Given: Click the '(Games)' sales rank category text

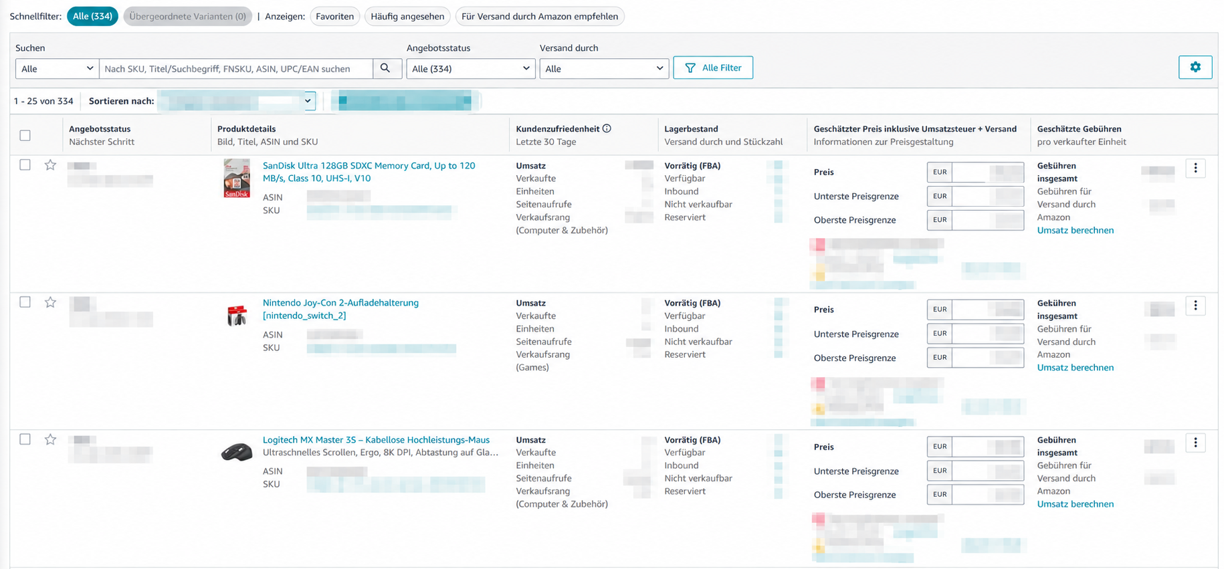Looking at the screenshot, I should [x=532, y=367].
